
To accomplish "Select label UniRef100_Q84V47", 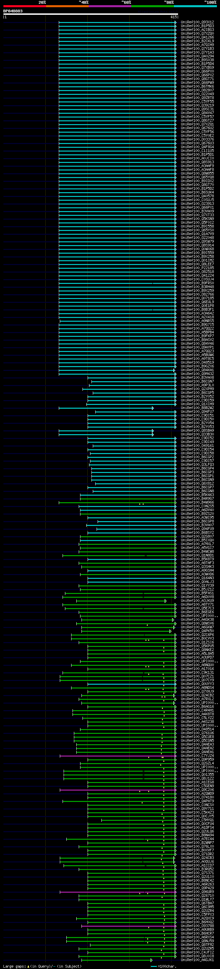I will (x=197, y=113).
